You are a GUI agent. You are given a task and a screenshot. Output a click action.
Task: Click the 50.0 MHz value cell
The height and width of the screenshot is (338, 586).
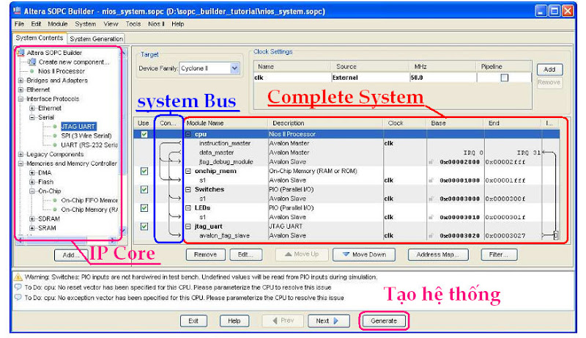[x=442, y=78]
